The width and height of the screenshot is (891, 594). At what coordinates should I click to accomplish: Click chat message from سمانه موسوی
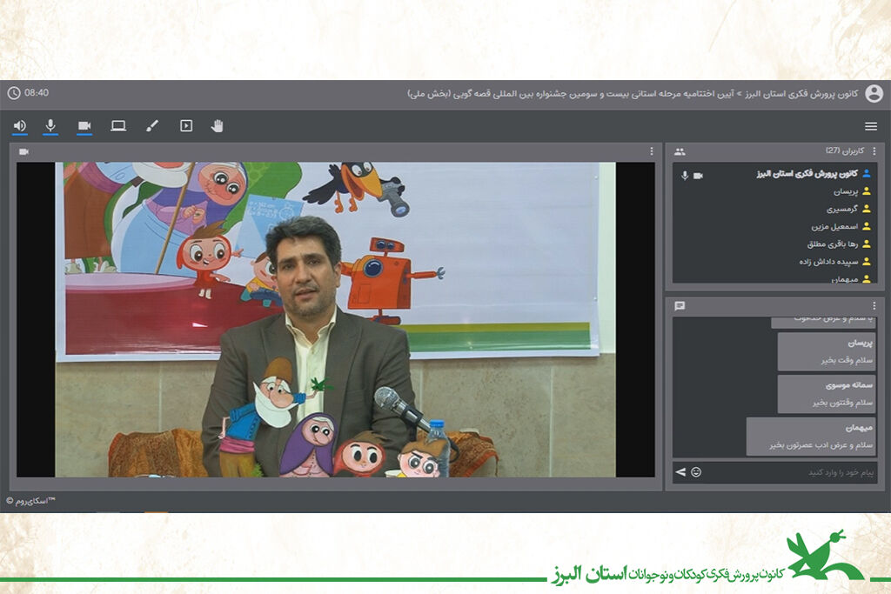827,394
